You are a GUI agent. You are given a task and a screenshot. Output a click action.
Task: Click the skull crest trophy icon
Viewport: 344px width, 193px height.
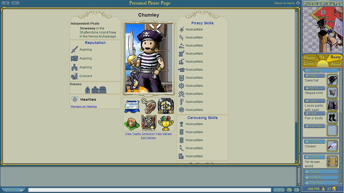tap(149, 123)
